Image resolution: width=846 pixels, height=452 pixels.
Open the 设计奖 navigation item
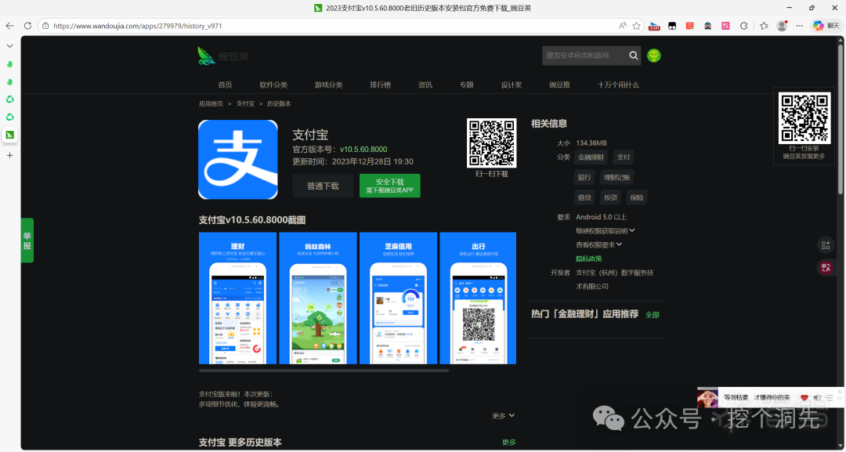point(512,85)
